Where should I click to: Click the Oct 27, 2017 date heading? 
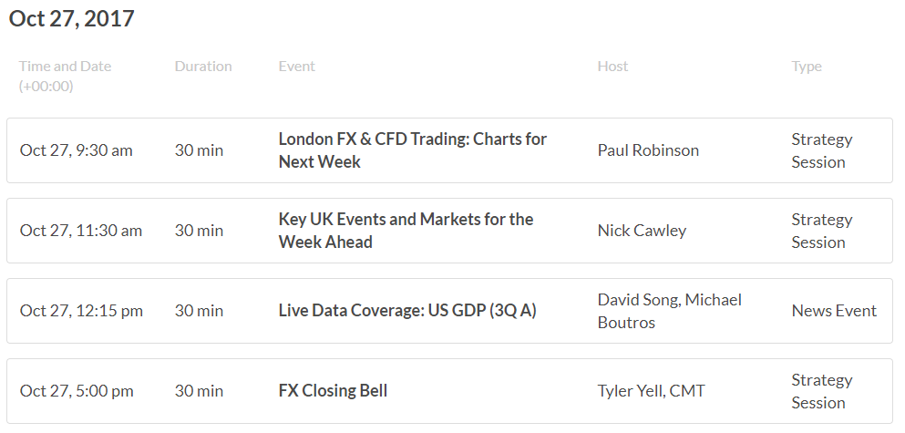click(72, 18)
